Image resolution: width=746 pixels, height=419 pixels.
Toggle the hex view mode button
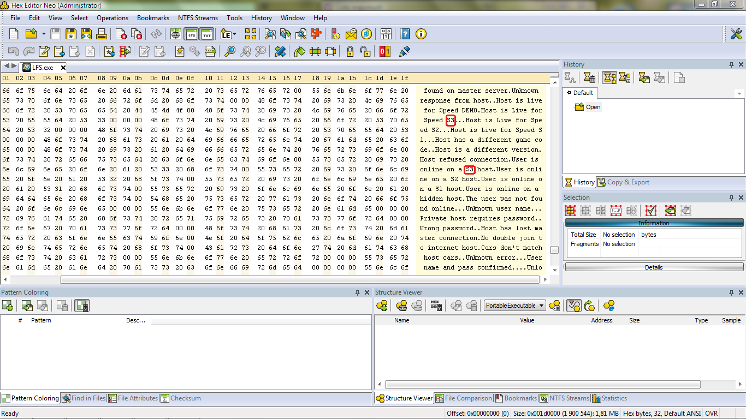tap(191, 34)
